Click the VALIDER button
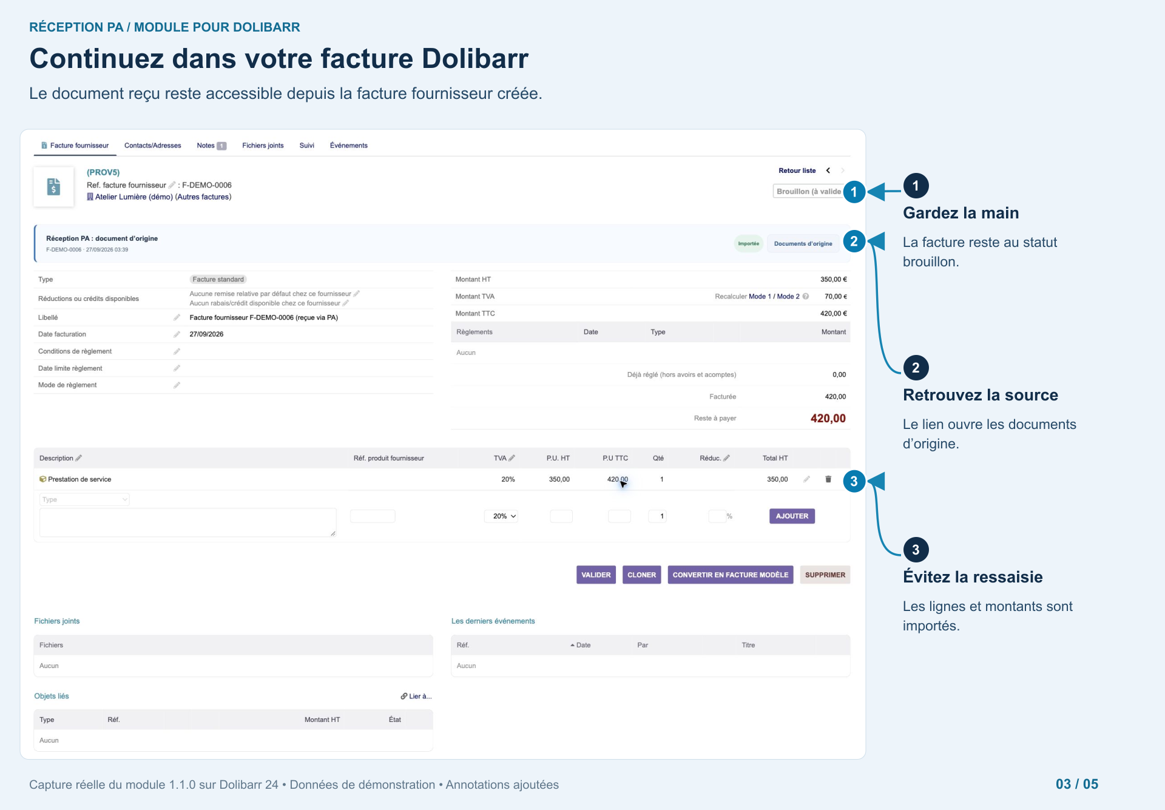 (x=596, y=575)
